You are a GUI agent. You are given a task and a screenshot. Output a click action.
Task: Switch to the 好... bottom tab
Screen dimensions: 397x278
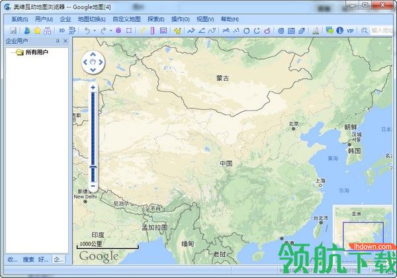[x=43, y=259]
